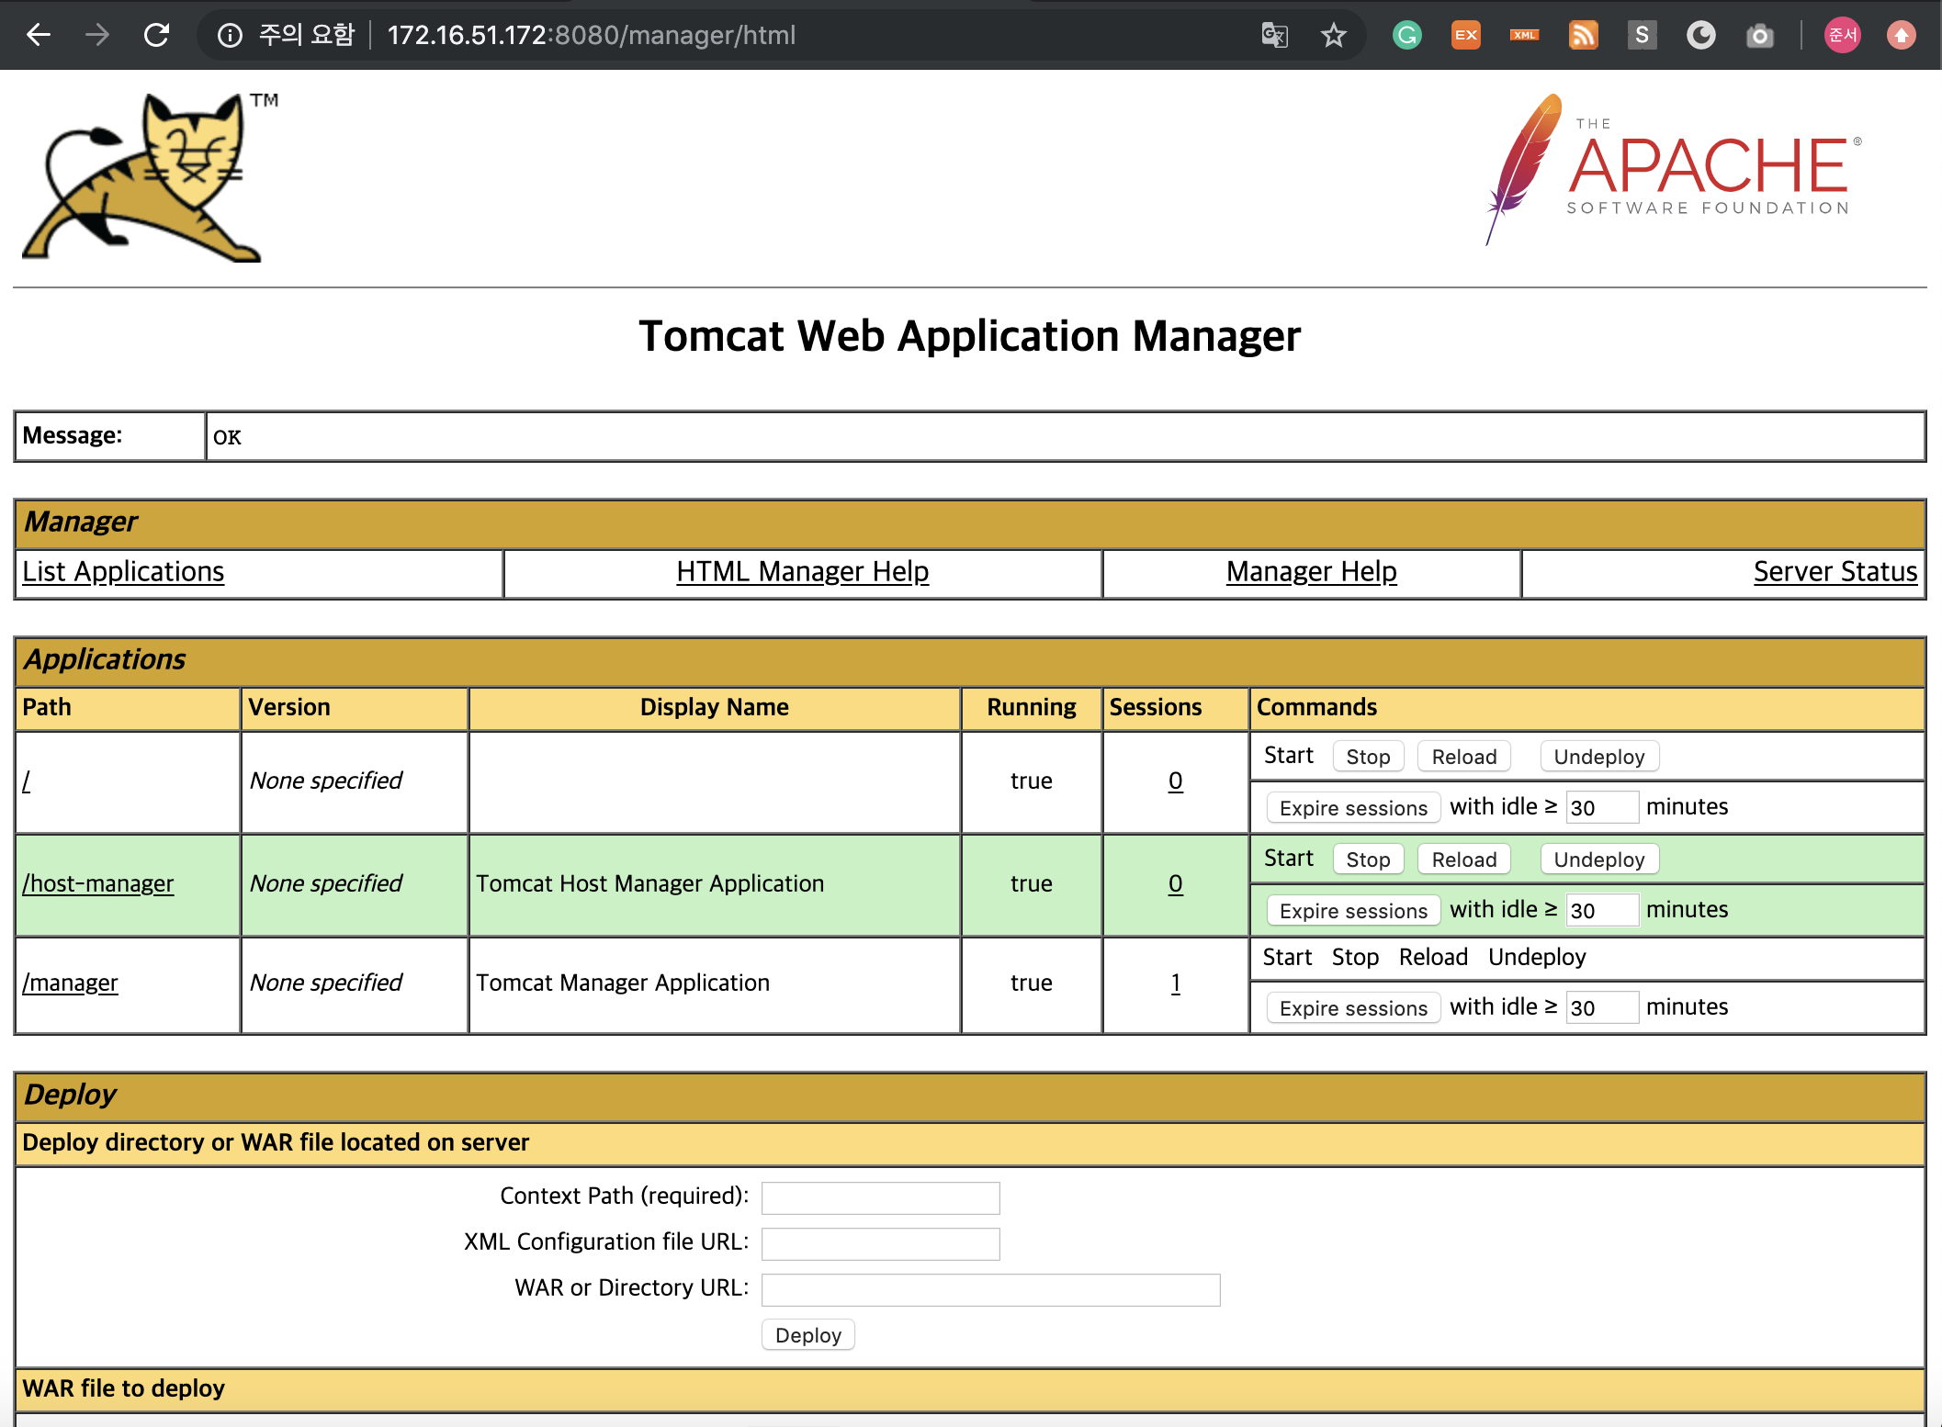Screen dimensions: 1942x1427
Task: Open the orange EX extension icon
Action: point(1466,35)
